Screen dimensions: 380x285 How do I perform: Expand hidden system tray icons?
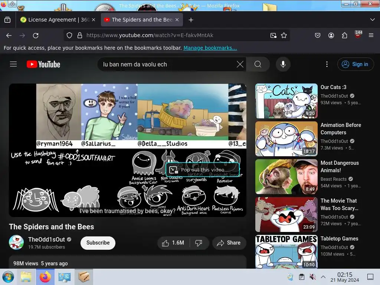coord(323,277)
